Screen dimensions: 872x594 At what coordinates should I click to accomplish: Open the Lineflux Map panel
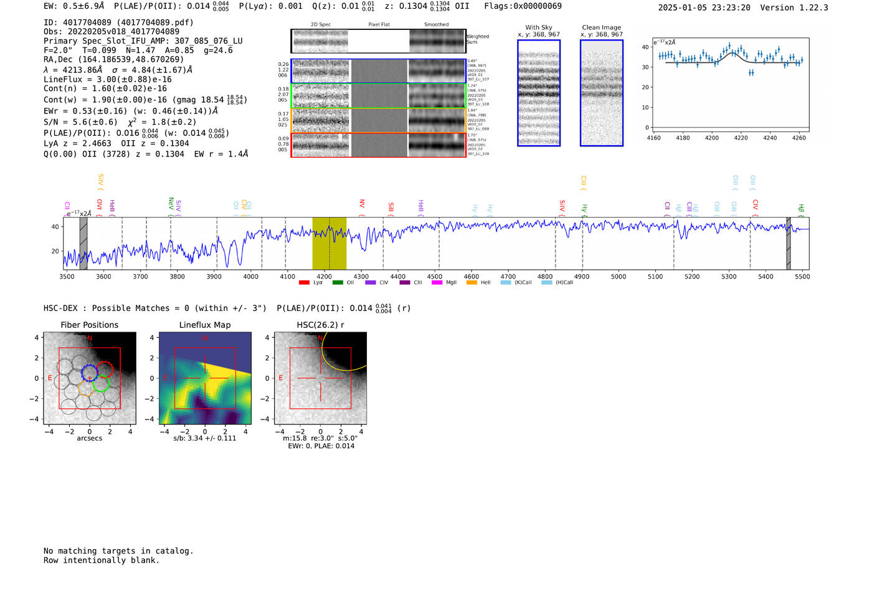[205, 378]
